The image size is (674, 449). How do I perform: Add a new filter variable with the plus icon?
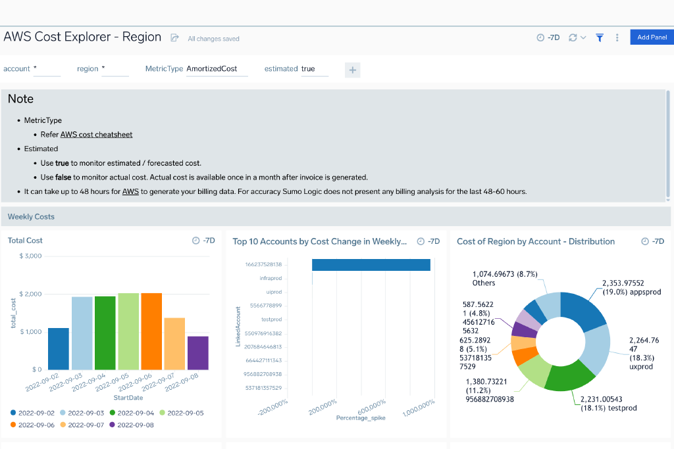[352, 70]
